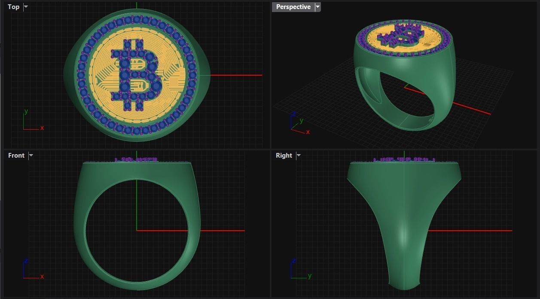
Task: Click the axis gizmo icon in Right viewport
Action: point(300,269)
